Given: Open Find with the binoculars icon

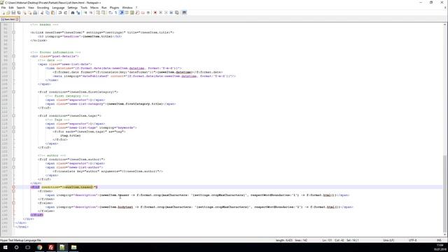Looking at the screenshot, I should (x=73, y=13).
